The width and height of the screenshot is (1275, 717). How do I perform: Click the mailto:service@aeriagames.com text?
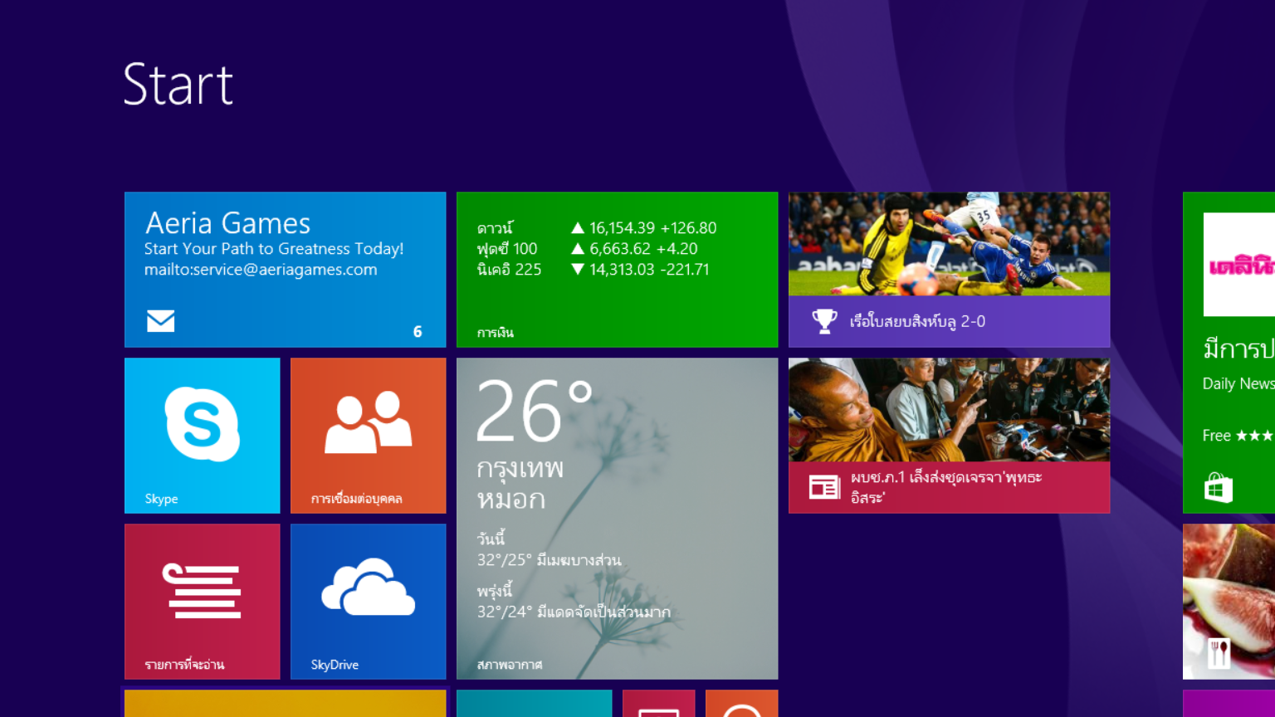click(x=261, y=270)
